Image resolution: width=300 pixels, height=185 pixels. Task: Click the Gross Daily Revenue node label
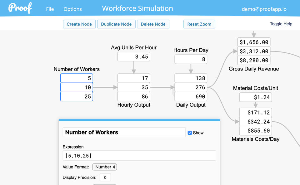coord(254,69)
